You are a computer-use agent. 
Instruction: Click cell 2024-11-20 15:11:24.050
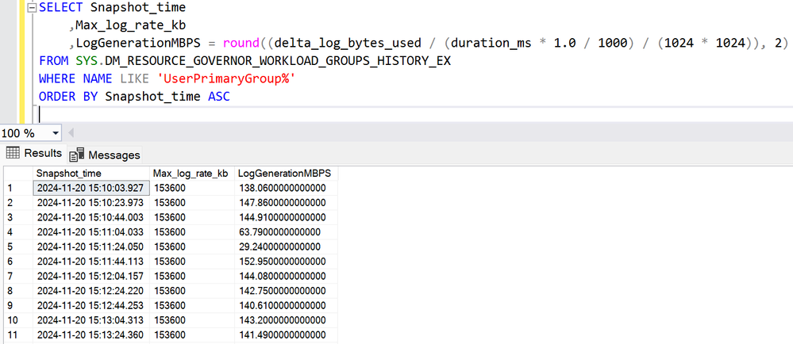(x=91, y=247)
